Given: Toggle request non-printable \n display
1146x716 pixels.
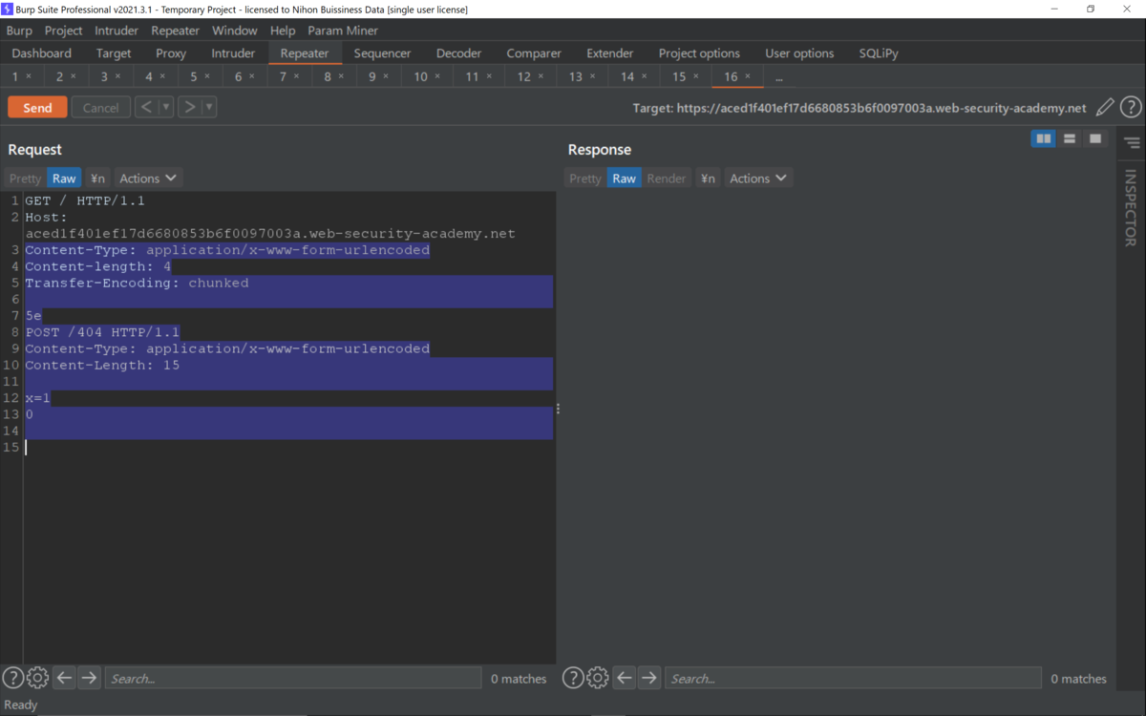Looking at the screenshot, I should pos(97,179).
